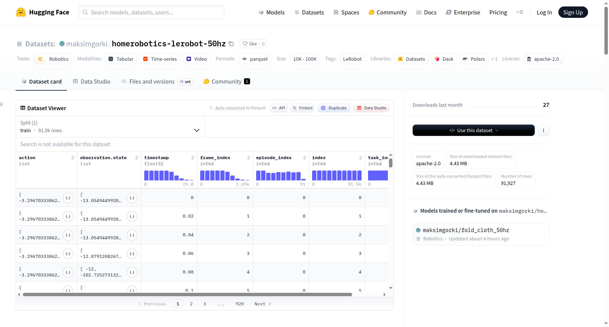Open the Data Studio tab
This screenshot has width=609, height=327.
[x=91, y=82]
